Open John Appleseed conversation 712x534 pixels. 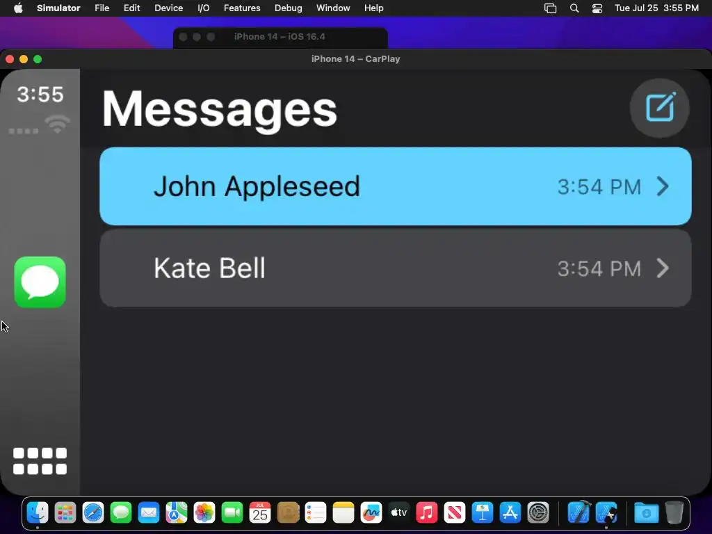coord(396,186)
